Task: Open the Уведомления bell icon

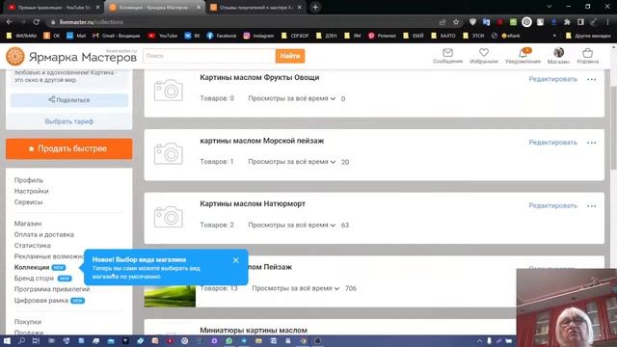Action: (x=523, y=53)
